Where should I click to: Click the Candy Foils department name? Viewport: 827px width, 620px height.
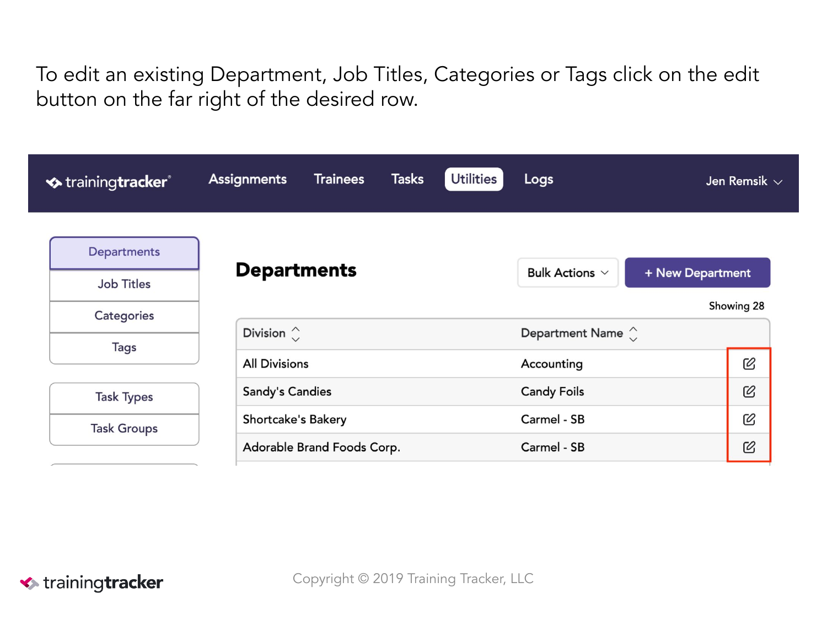click(x=552, y=391)
